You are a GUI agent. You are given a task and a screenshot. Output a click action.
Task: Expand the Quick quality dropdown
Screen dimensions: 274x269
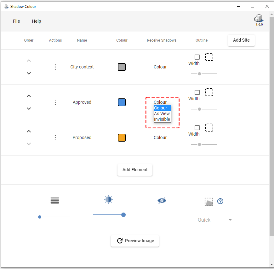pos(215,220)
